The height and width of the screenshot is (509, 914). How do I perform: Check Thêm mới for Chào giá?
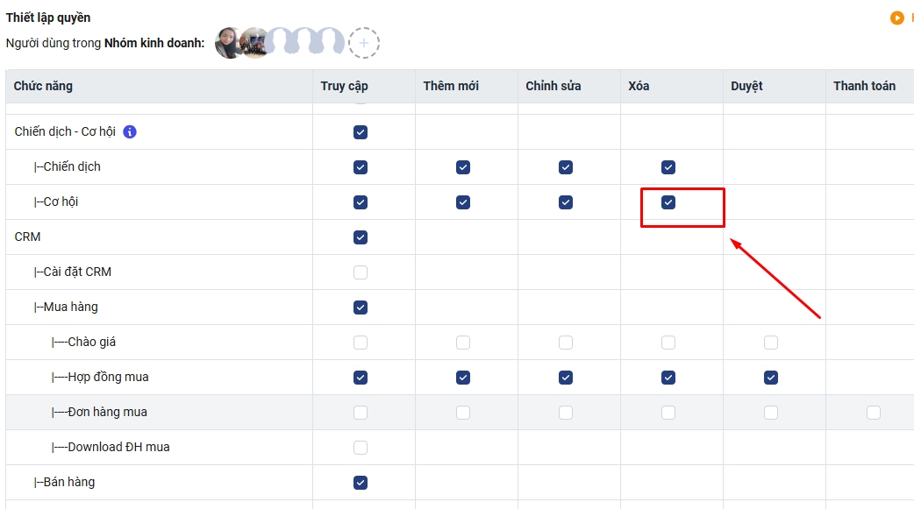click(x=463, y=343)
